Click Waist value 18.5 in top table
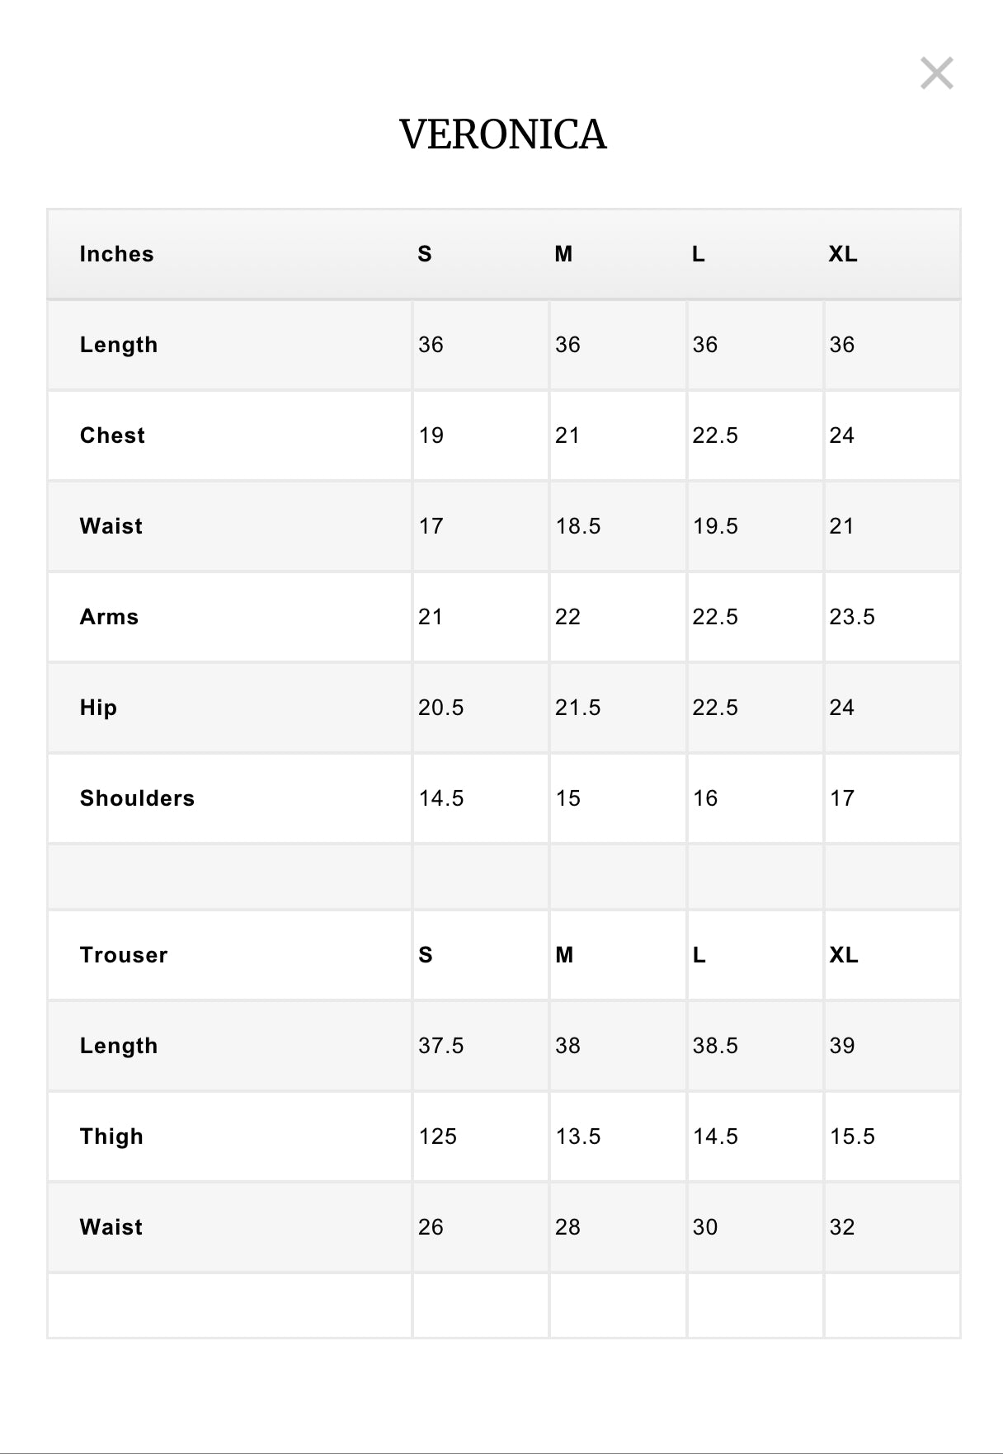Viewport: 1003px width, 1454px height. 577,526
